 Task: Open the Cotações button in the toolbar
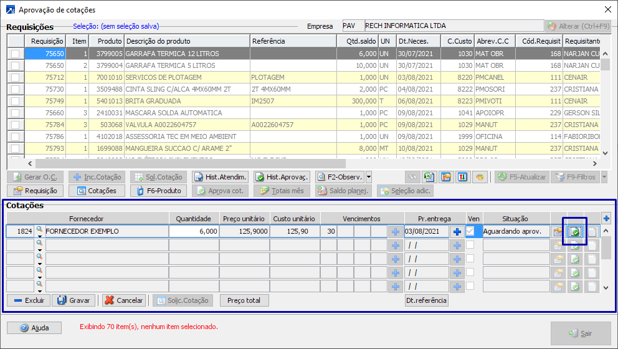click(96, 191)
